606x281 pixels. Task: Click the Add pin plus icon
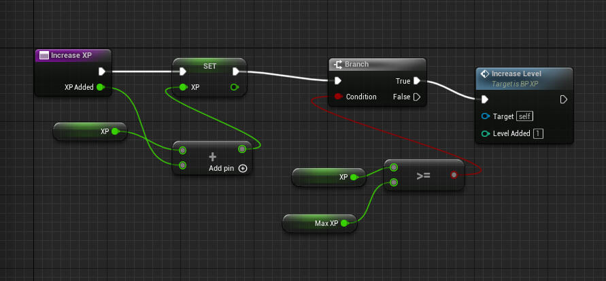click(x=243, y=169)
